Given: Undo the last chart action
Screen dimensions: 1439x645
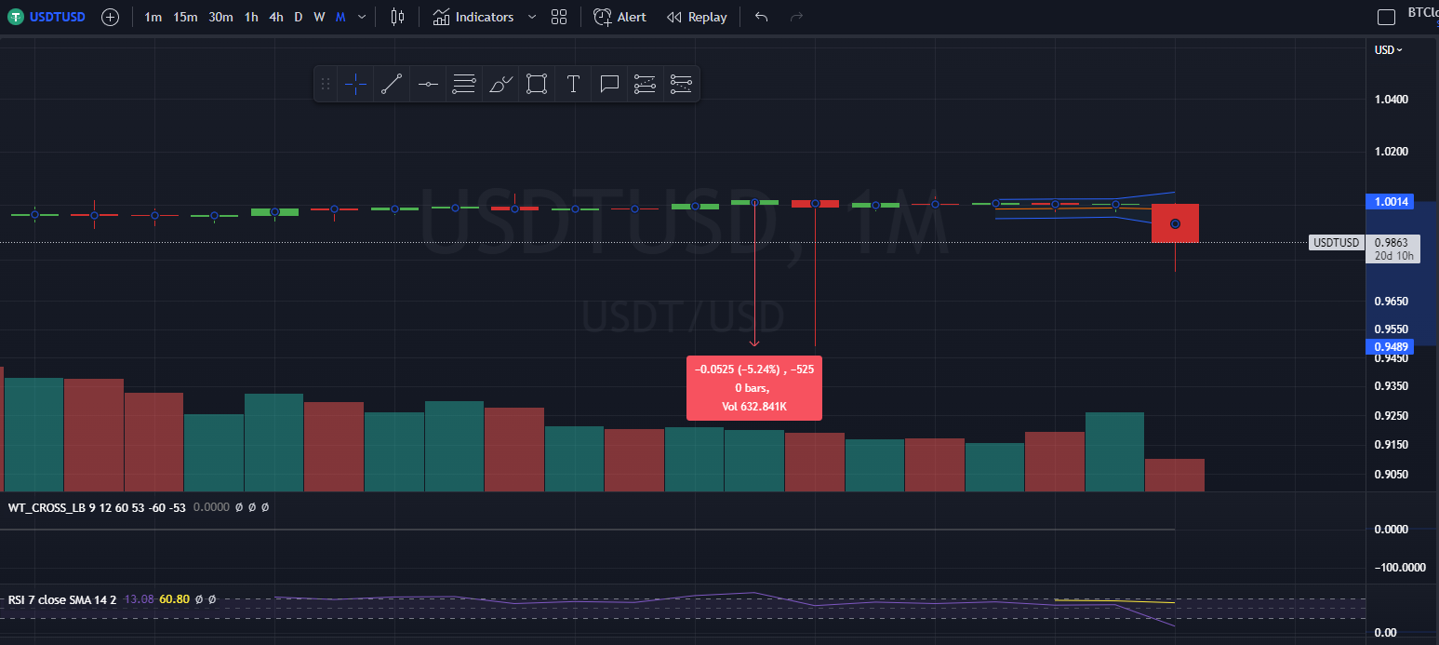Looking at the screenshot, I should 761,17.
